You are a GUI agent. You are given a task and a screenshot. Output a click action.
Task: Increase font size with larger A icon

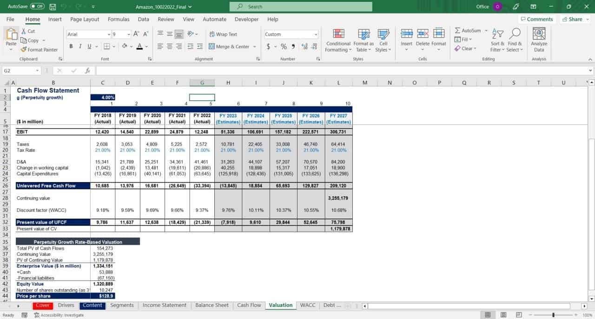coord(136,34)
